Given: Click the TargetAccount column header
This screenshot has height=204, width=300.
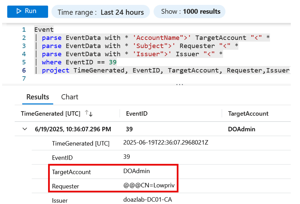Looking at the screenshot, I should coord(248,113).
